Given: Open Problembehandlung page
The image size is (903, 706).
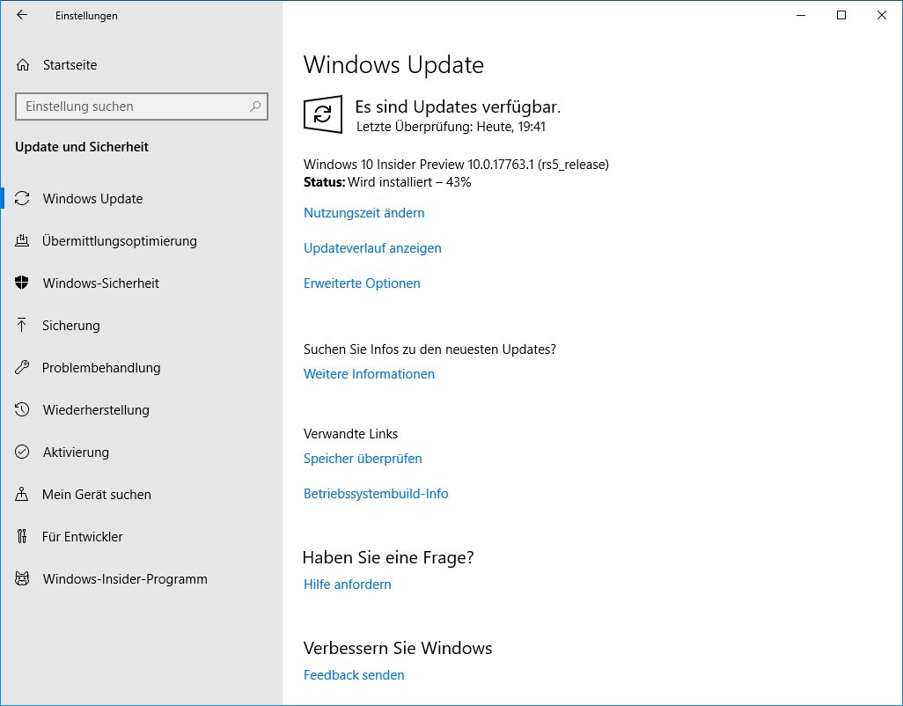Looking at the screenshot, I should click(141, 367).
